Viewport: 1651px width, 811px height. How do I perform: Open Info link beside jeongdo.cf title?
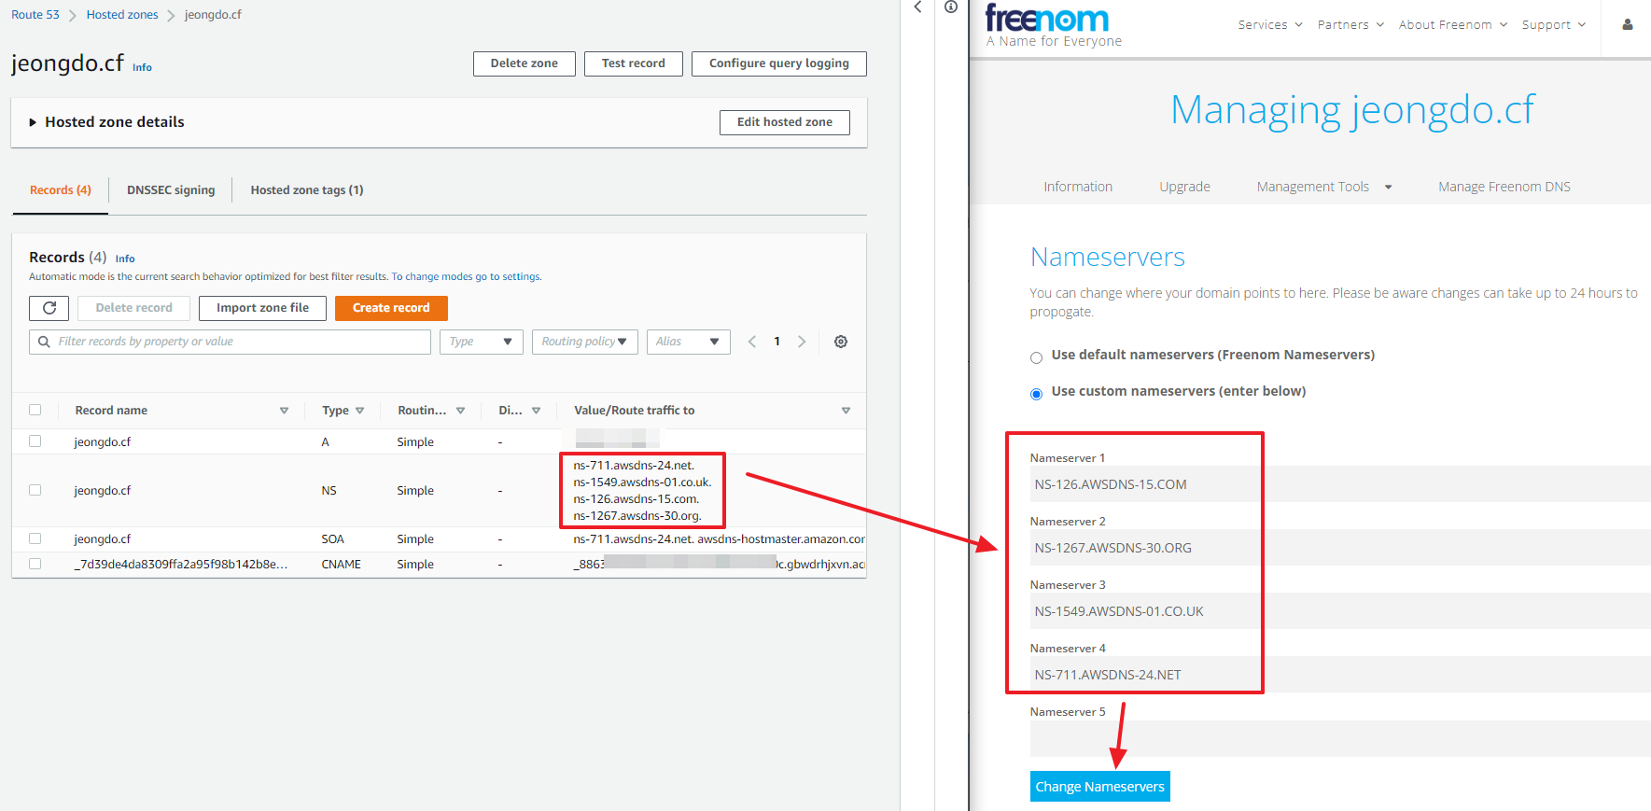click(x=142, y=67)
